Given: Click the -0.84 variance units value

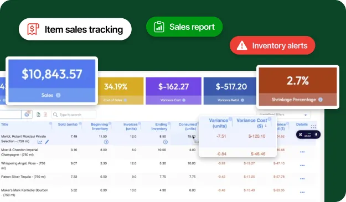Looking at the screenshot, I should pyautogui.click(x=221, y=154).
